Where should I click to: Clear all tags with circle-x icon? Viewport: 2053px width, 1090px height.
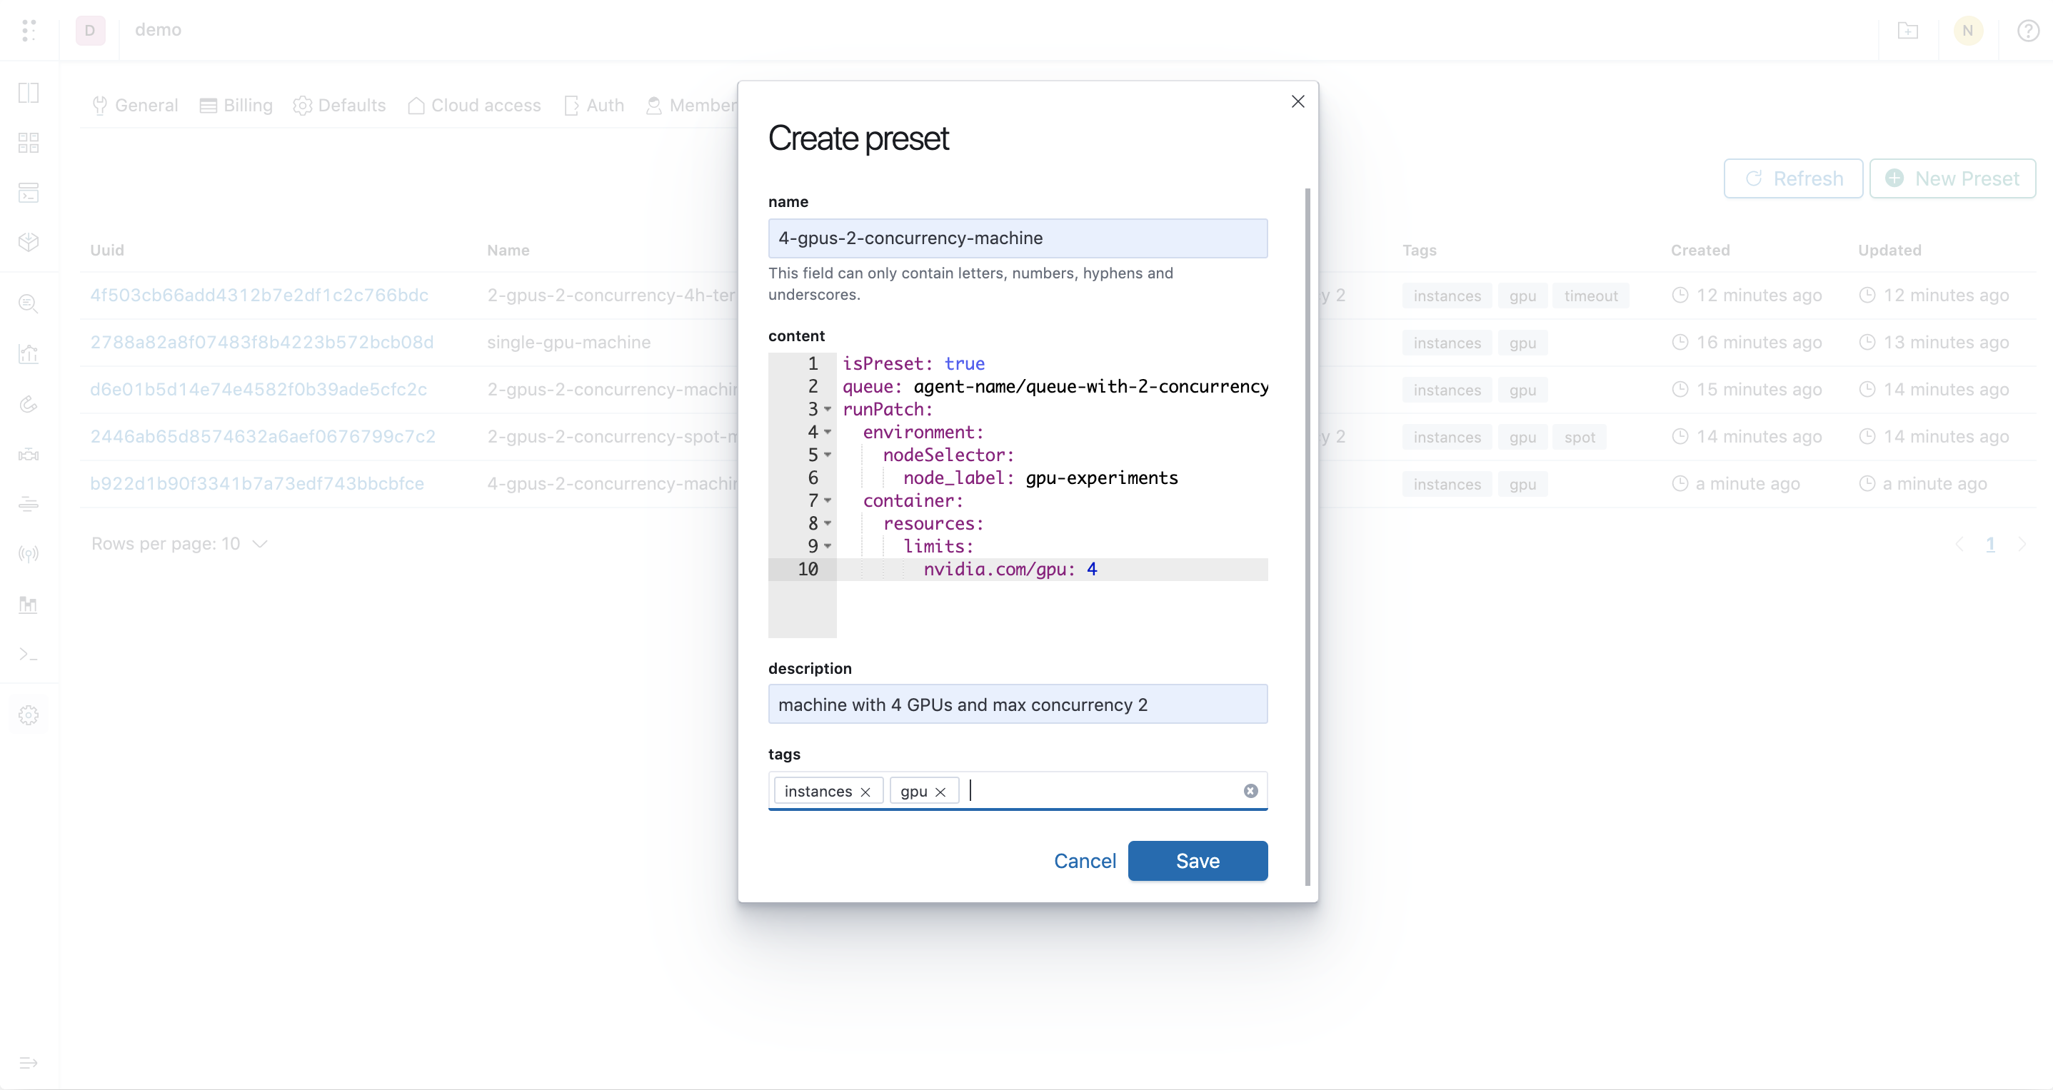point(1250,790)
